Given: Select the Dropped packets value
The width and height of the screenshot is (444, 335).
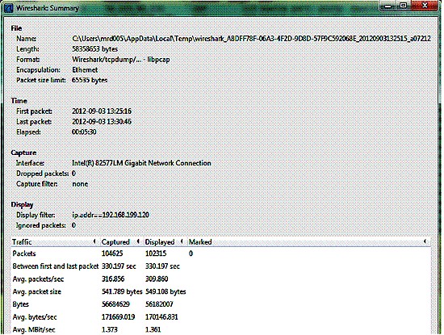Looking at the screenshot, I should [73, 174].
